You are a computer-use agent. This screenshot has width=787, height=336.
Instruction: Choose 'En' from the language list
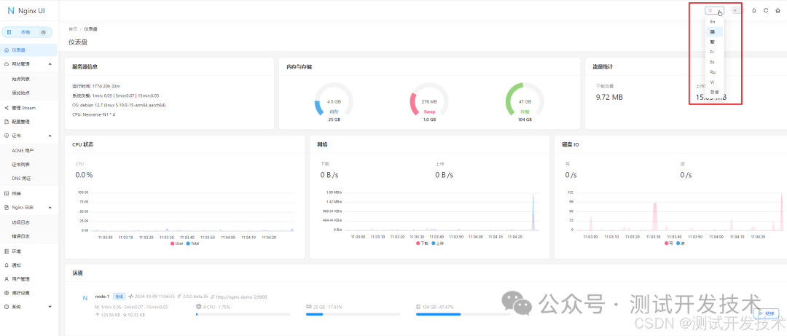click(x=713, y=22)
